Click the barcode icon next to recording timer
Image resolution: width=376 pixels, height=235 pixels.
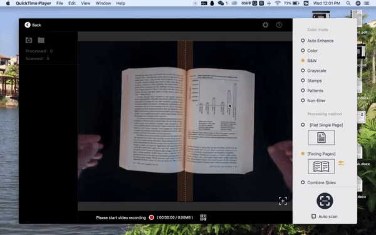tap(203, 217)
